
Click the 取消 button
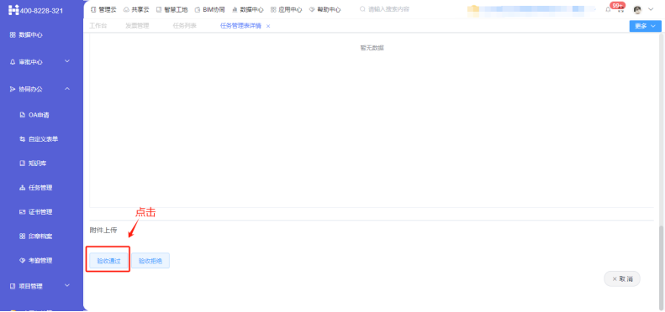click(x=622, y=279)
